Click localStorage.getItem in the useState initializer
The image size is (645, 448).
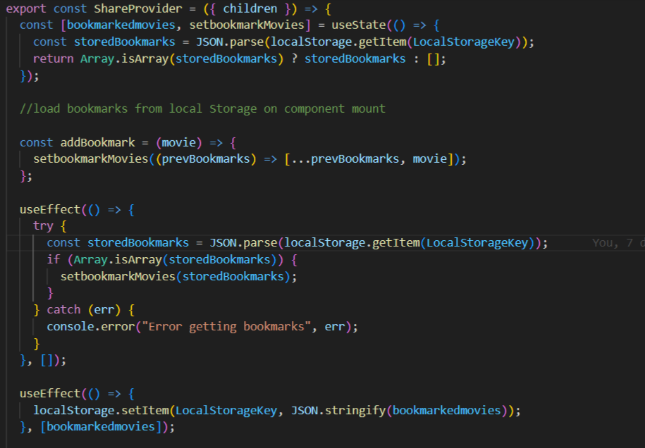click(x=338, y=42)
